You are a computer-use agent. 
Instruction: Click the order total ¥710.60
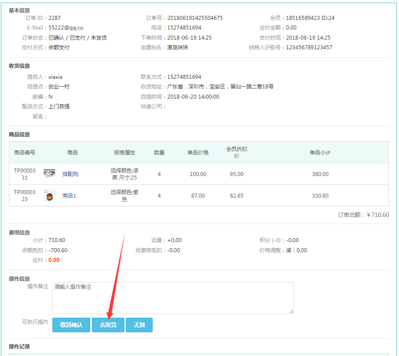[x=377, y=215]
